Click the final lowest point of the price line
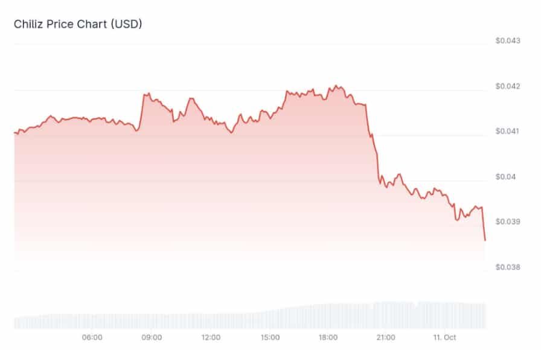 (x=485, y=240)
